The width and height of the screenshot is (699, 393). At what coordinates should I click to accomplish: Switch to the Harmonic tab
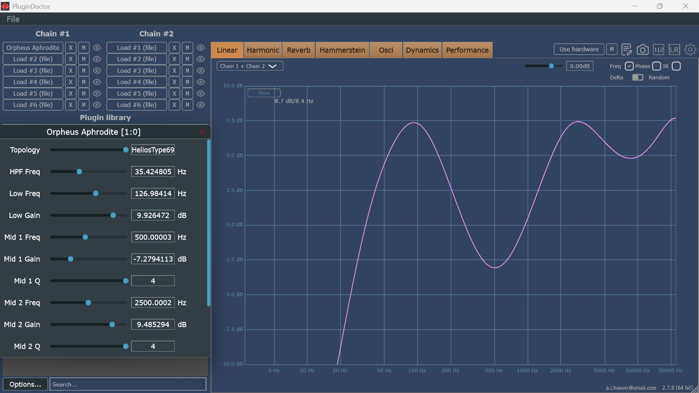coord(263,50)
